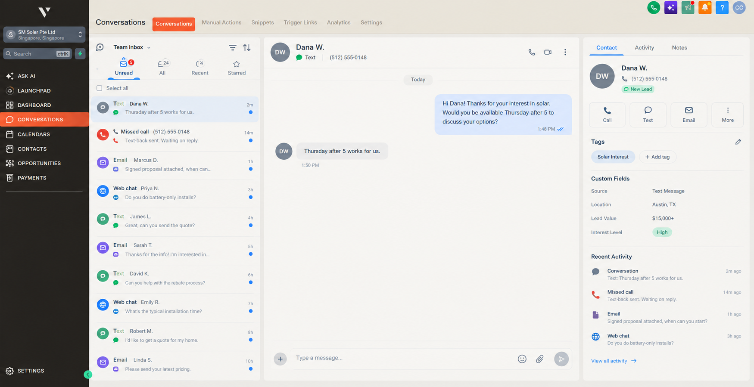Open the three-dot conversation options menu
The width and height of the screenshot is (754, 387).
565,52
